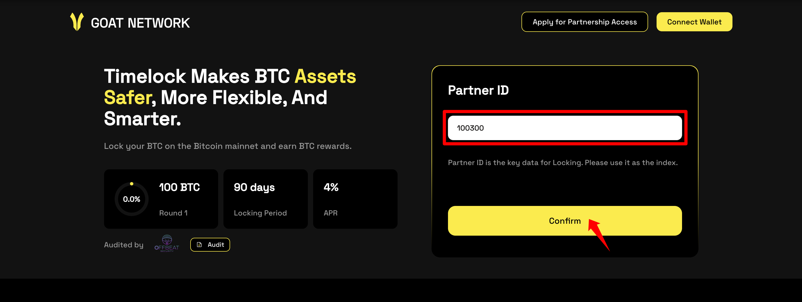Click the document icon in Audit button

click(x=200, y=245)
